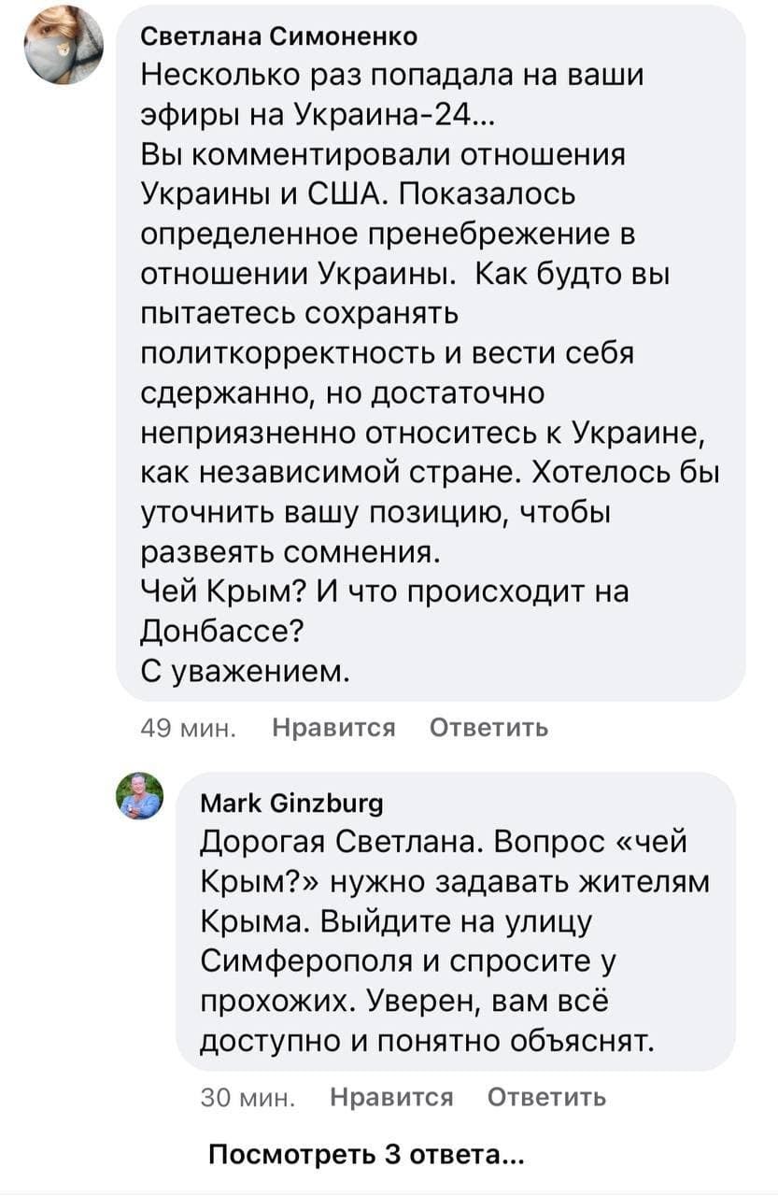The height and width of the screenshot is (1196, 778).
Task: Click the name Светлана Симоненко
Action: (279, 36)
